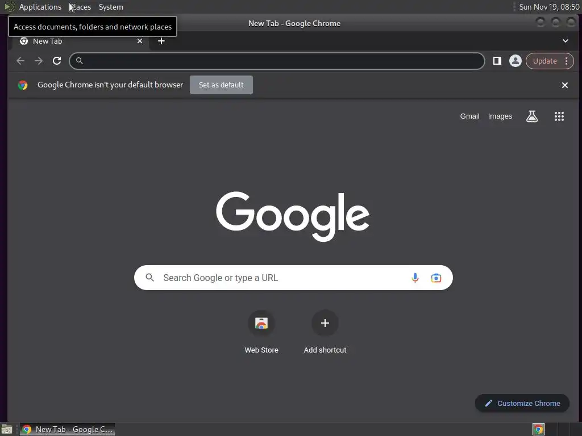This screenshot has height=436, width=582.
Task: Open the Images link
Action: 500,116
